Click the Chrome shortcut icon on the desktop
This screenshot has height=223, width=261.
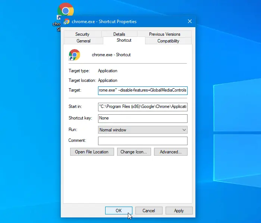coord(65,10)
